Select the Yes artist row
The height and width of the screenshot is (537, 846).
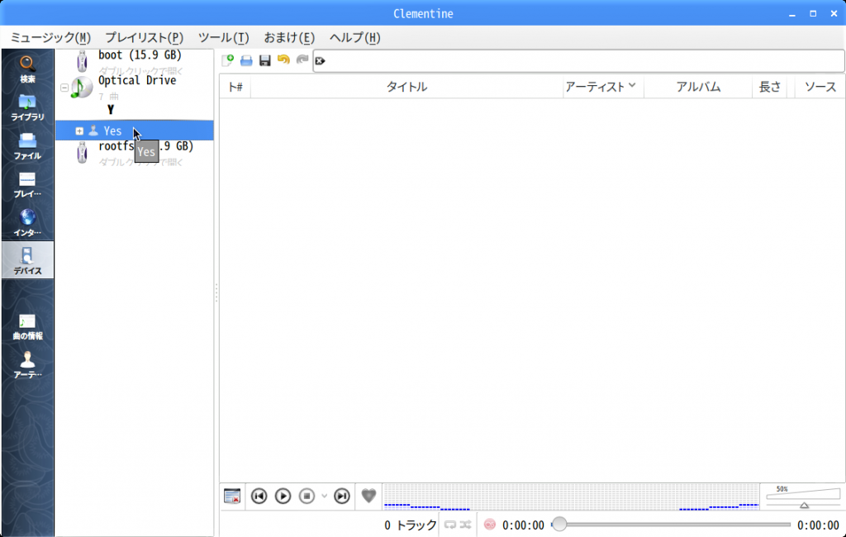[x=135, y=131]
